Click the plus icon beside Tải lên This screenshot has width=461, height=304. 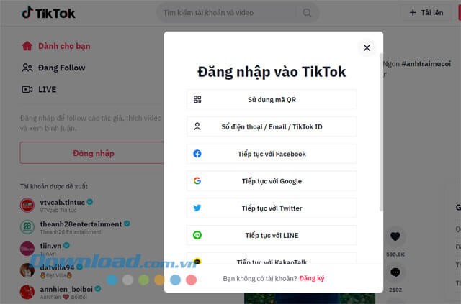pos(413,13)
